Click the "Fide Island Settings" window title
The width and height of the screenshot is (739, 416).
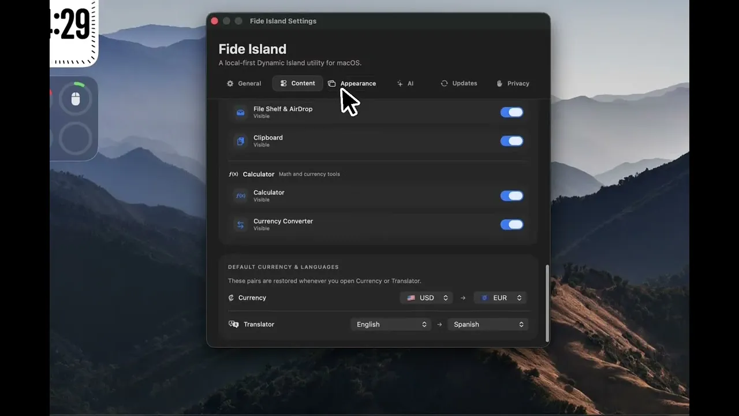click(283, 21)
